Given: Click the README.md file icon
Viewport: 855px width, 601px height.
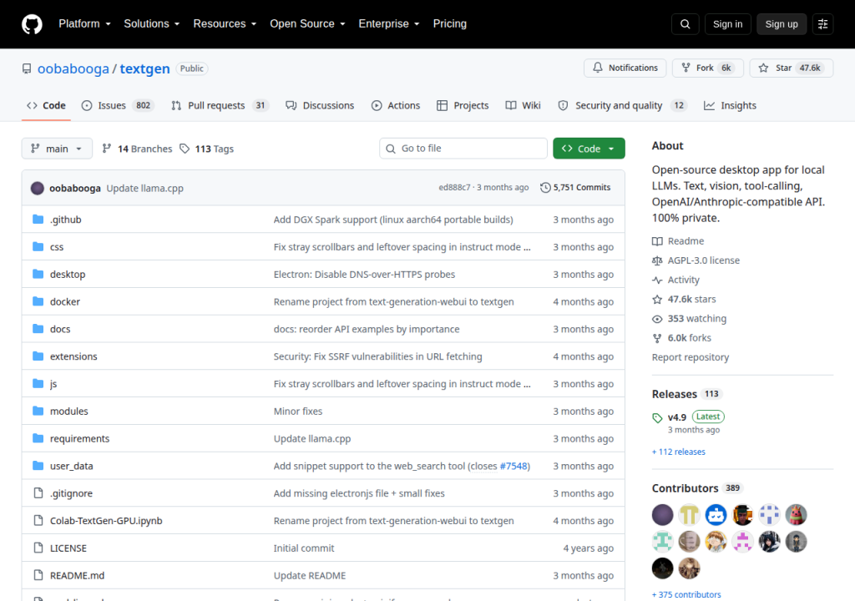Looking at the screenshot, I should (38, 575).
